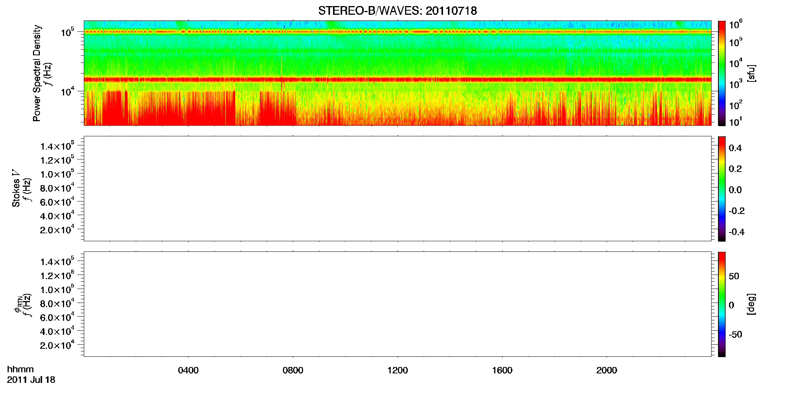Click the empty Stokes V plot panel
Screen dimensions: 795x409
(x=397, y=189)
